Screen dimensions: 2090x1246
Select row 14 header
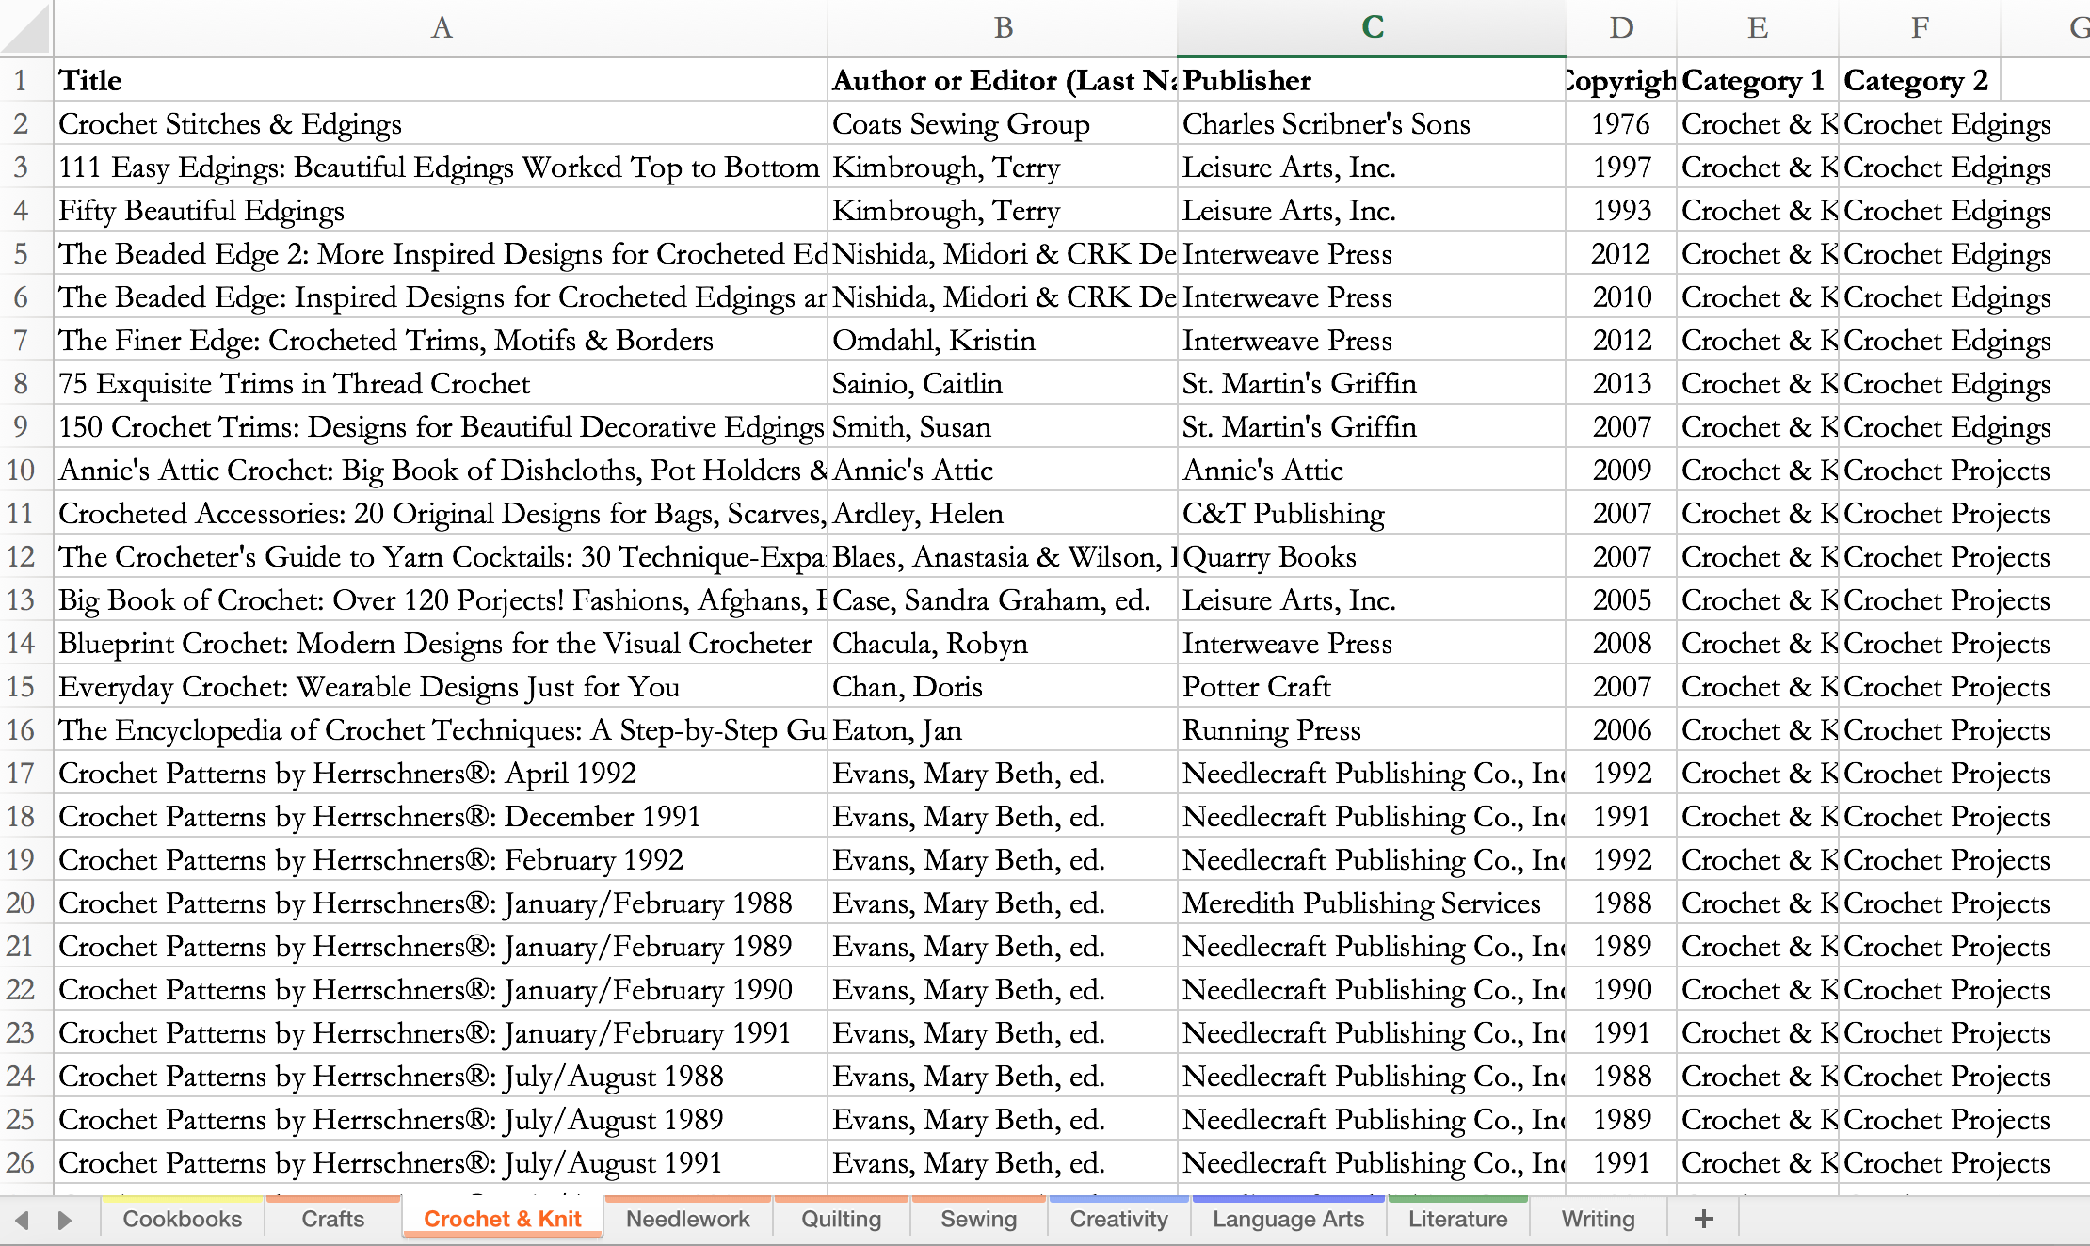click(x=21, y=644)
